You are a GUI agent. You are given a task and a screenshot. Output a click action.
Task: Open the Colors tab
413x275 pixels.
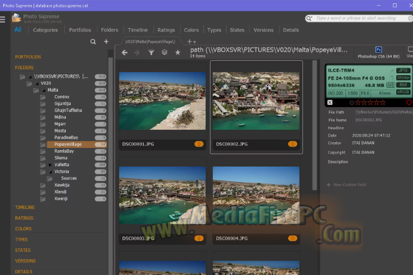click(191, 30)
